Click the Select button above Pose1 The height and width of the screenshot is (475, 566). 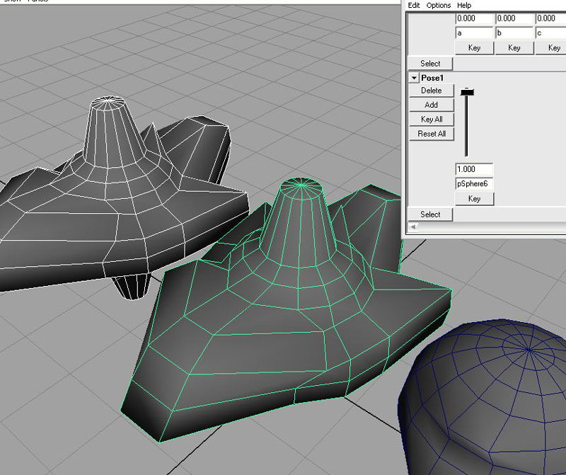430,63
